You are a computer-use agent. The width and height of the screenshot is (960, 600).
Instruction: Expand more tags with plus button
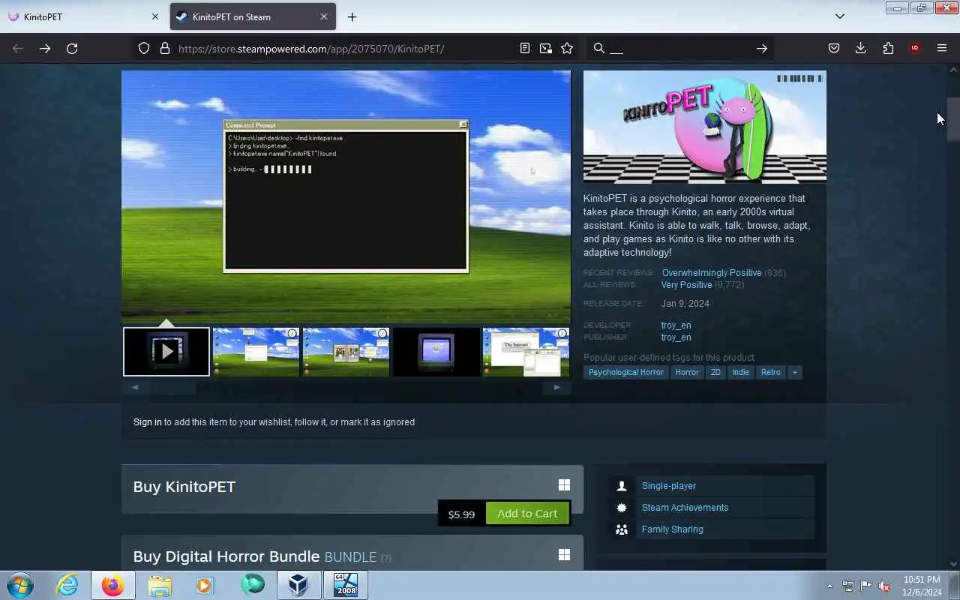[x=795, y=372]
